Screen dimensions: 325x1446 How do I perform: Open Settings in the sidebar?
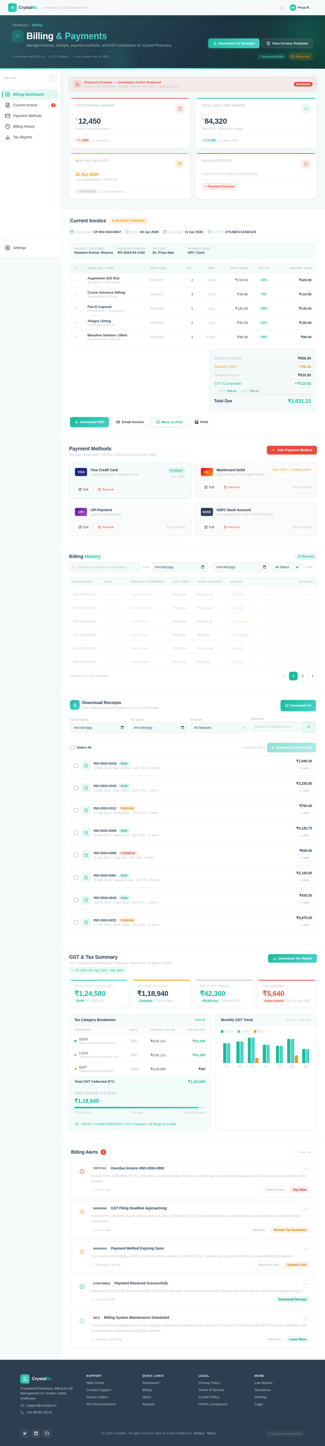(x=31, y=248)
